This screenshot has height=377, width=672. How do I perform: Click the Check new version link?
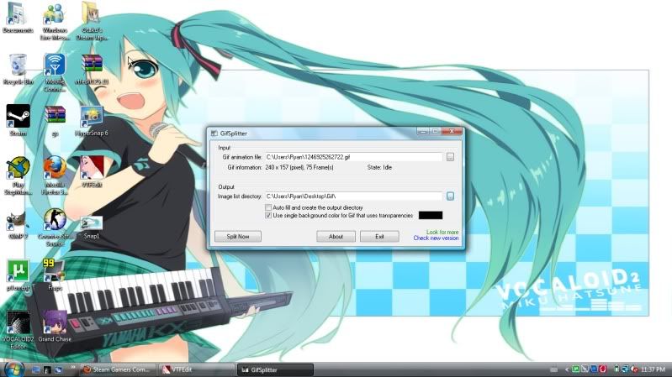point(436,238)
